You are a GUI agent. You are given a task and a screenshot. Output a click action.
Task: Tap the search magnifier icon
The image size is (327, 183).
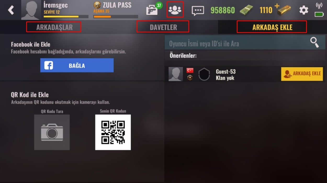[x=315, y=42]
